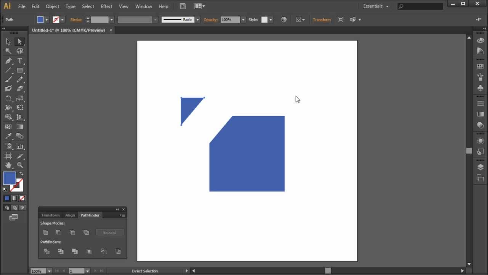
Task: Open the zoom level dropdown at bottom left
Action: (x=49, y=271)
